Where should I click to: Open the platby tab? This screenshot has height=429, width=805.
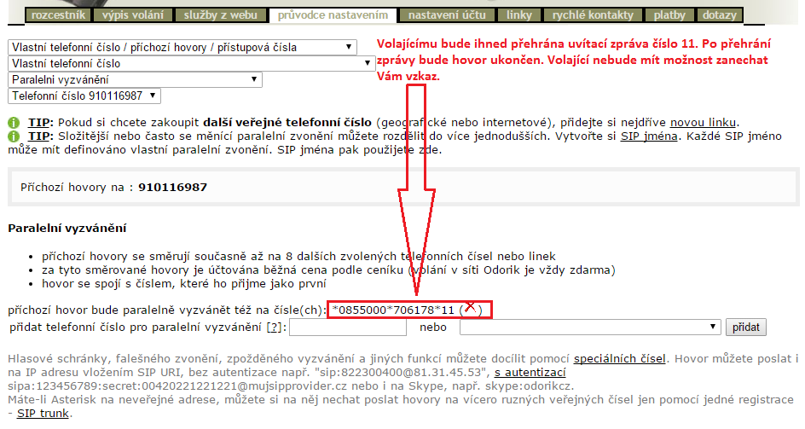coord(669,15)
